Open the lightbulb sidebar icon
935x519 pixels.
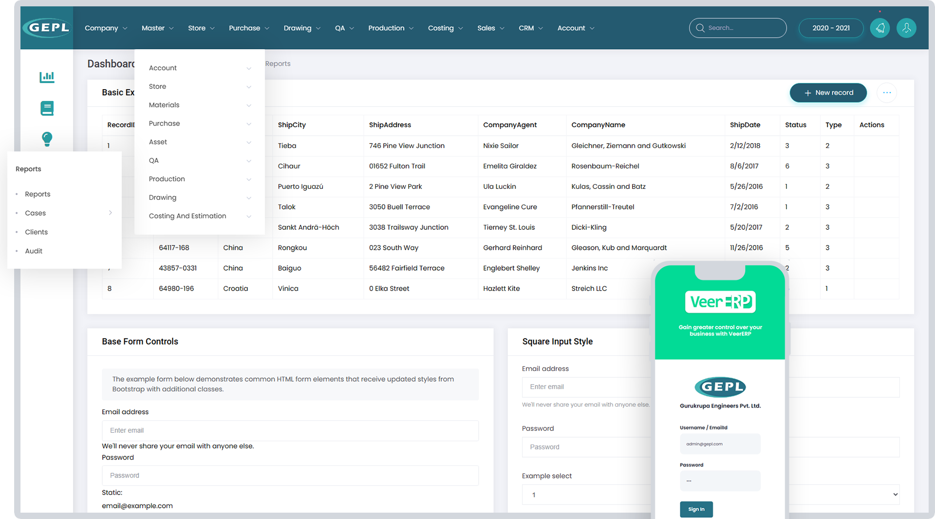[x=47, y=139]
